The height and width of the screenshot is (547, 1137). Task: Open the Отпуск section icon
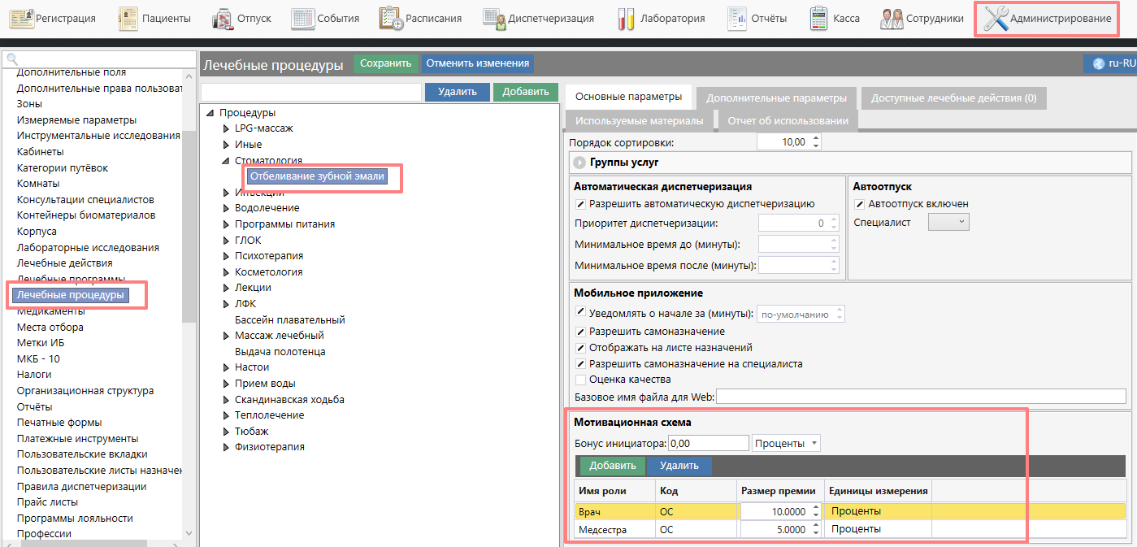[223, 18]
